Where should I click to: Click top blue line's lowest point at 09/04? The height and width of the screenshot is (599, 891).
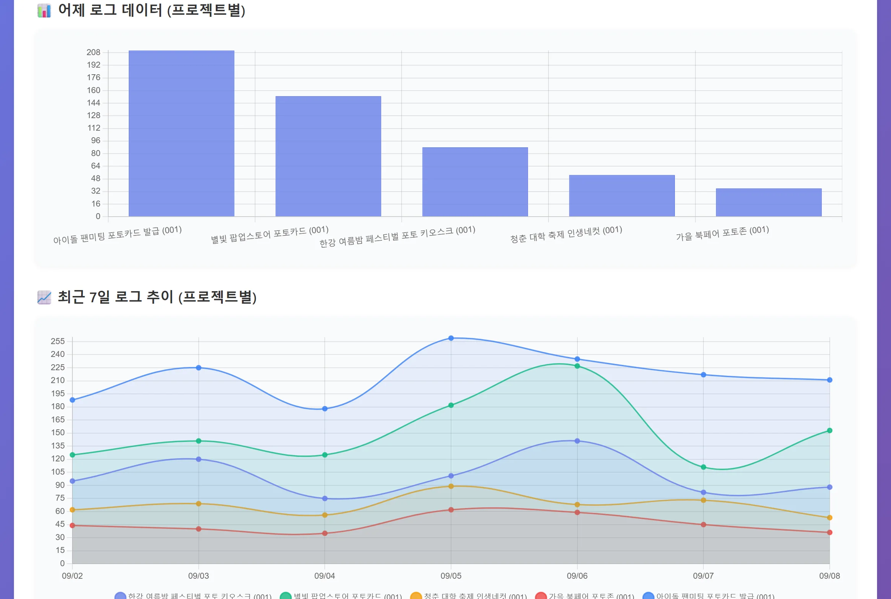click(x=324, y=409)
